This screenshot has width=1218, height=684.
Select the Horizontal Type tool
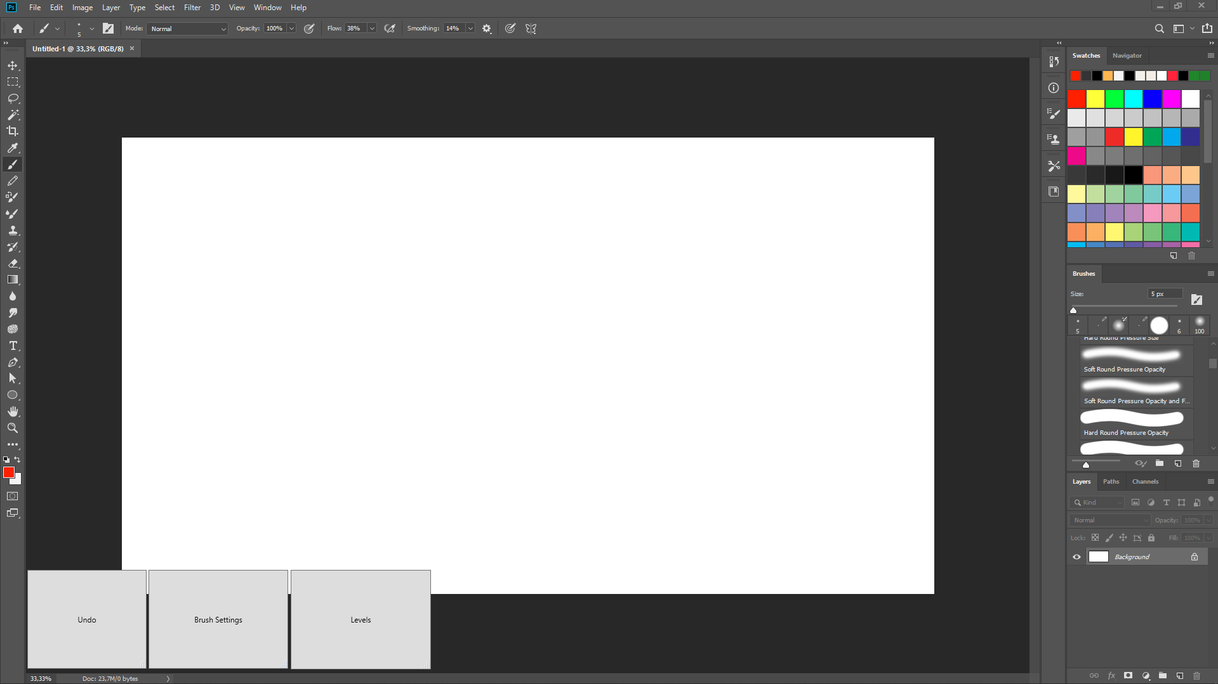[13, 345]
